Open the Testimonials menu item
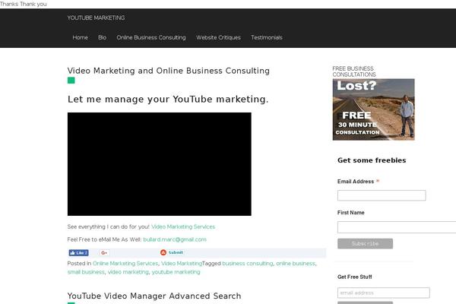The width and height of the screenshot is (456, 304). click(x=267, y=37)
